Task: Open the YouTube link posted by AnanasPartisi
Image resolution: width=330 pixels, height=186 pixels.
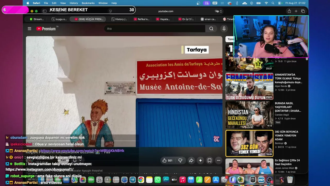Action: pyautogui.click(x=82, y=151)
